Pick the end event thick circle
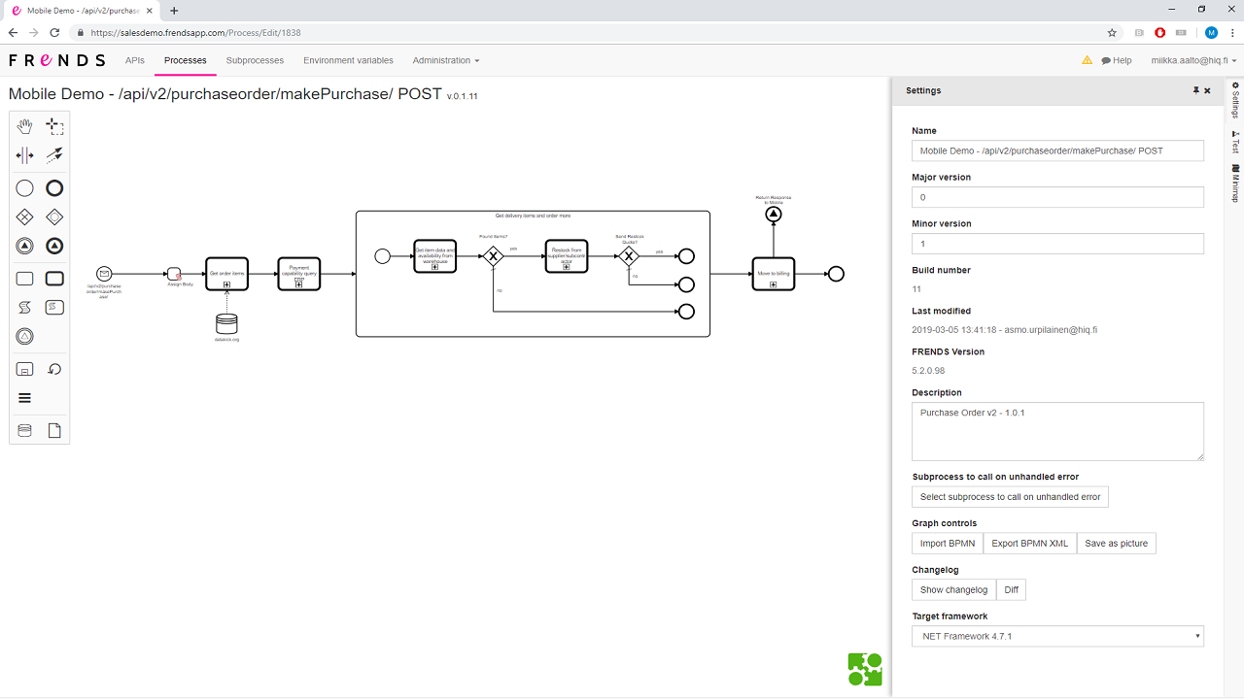 (x=54, y=188)
